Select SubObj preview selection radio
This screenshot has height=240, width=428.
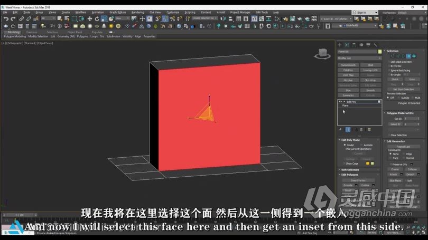click(399, 98)
